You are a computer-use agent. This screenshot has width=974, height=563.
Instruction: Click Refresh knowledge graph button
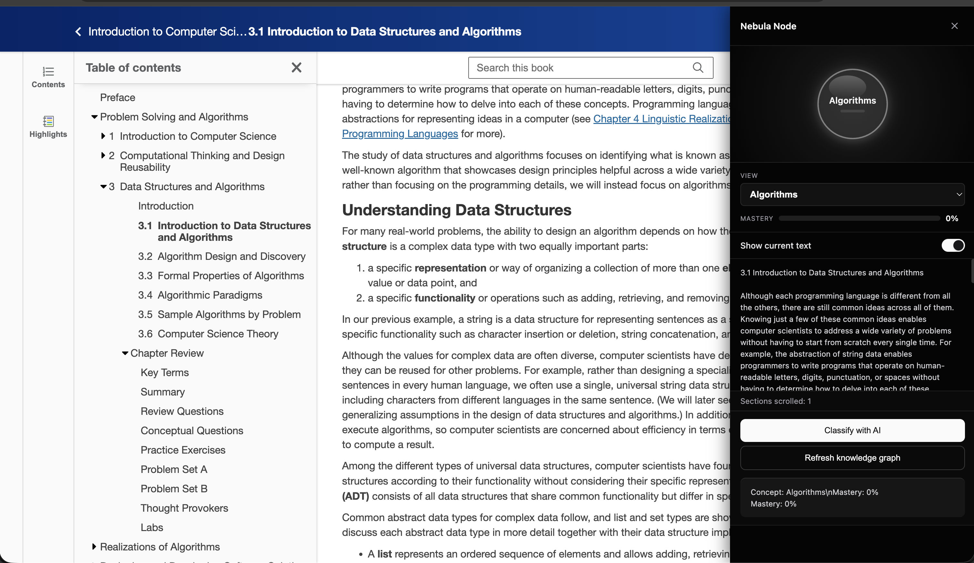[x=852, y=457]
